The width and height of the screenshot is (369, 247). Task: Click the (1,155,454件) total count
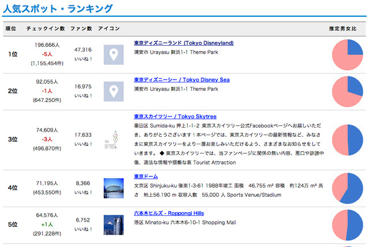pyautogui.click(x=47, y=63)
